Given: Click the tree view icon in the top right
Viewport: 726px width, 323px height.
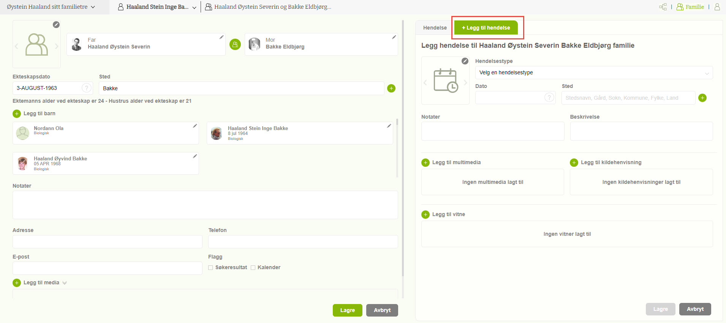Looking at the screenshot, I should [x=663, y=7].
